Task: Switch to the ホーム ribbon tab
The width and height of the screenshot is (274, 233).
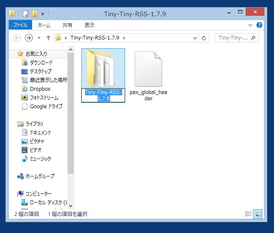Action: coord(44,25)
